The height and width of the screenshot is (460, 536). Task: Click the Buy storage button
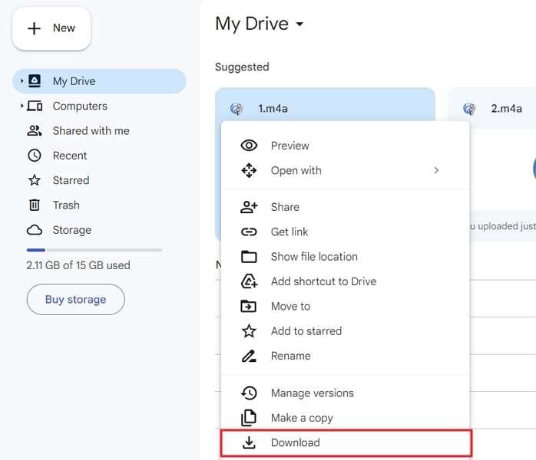[75, 299]
